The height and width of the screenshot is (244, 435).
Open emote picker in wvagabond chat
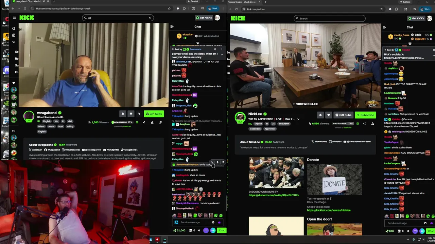pos(213,222)
